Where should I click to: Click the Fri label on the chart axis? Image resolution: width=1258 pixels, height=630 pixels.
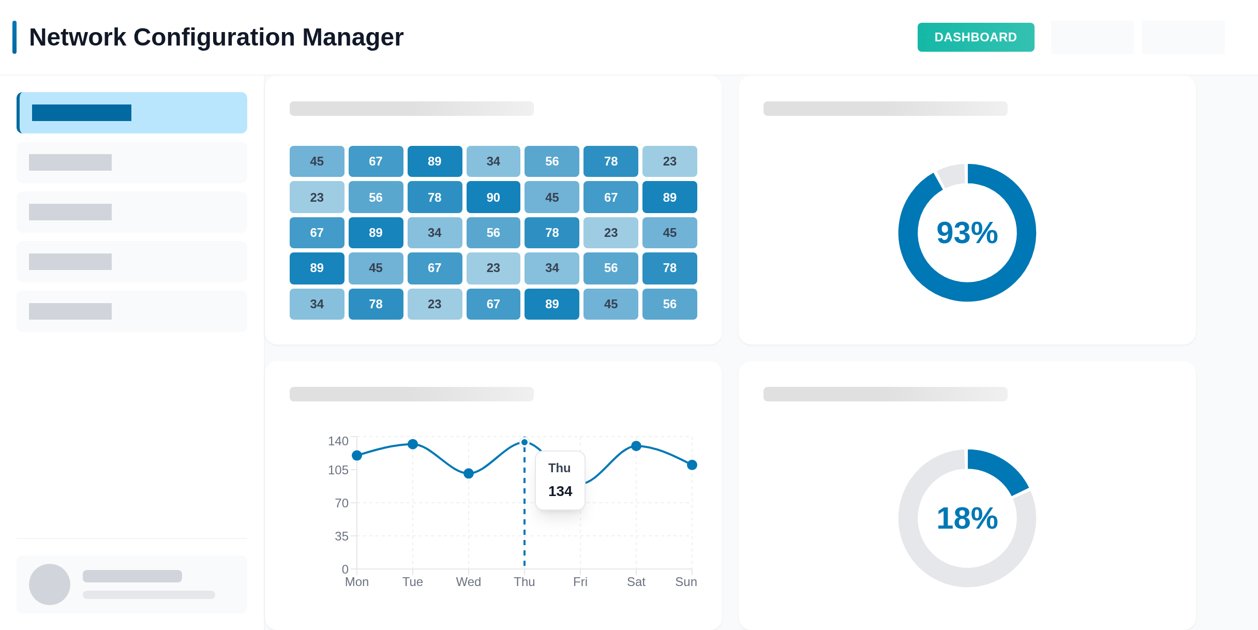point(580,582)
